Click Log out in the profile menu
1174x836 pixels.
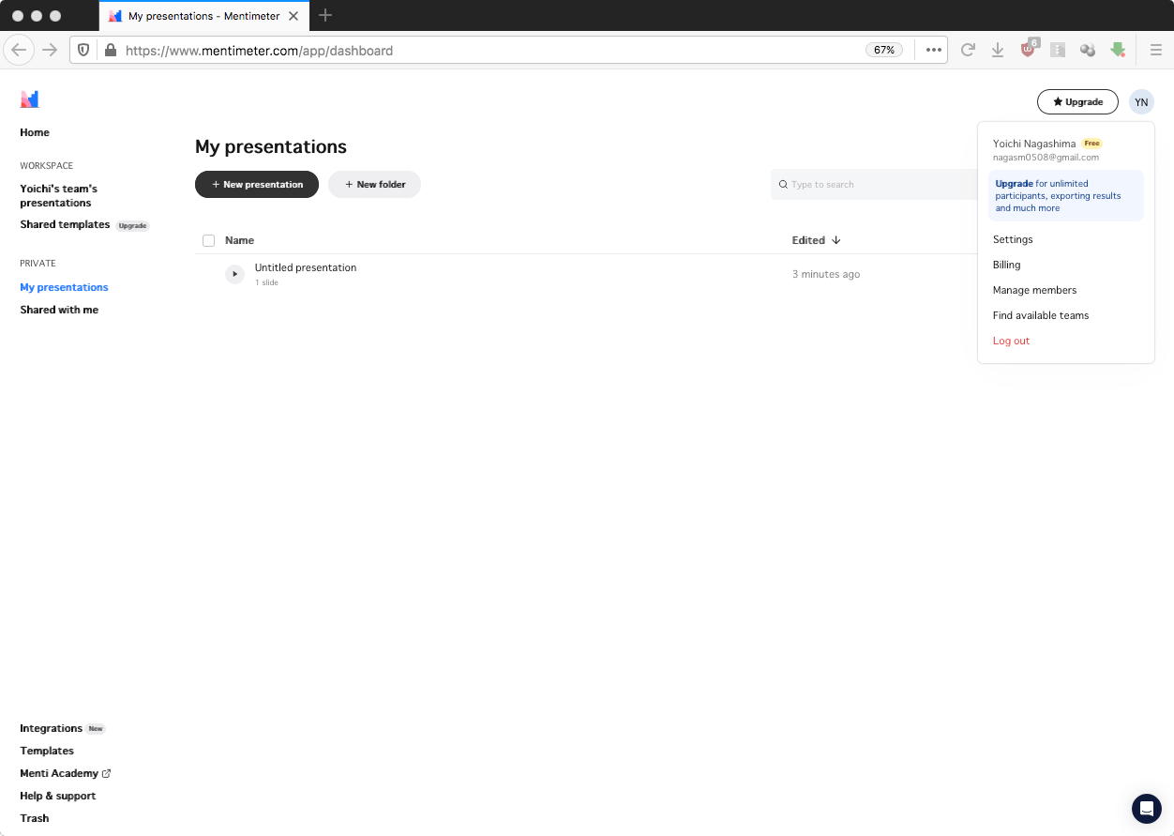pos(1011,341)
